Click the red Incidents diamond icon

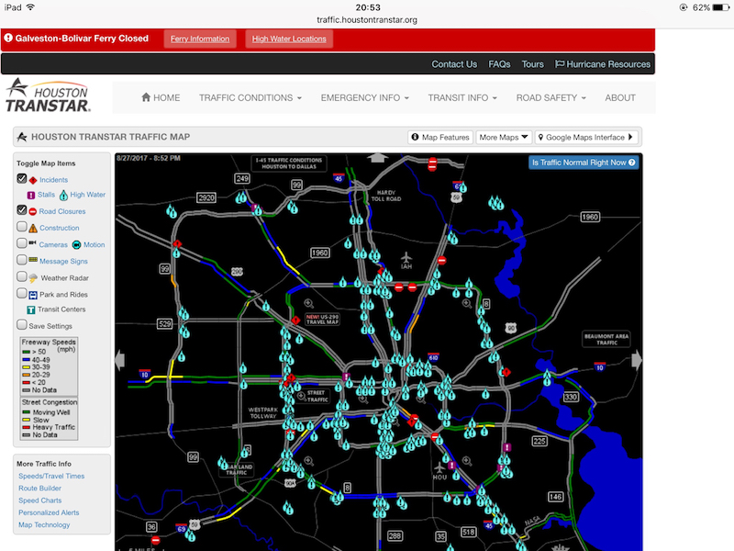pos(33,180)
